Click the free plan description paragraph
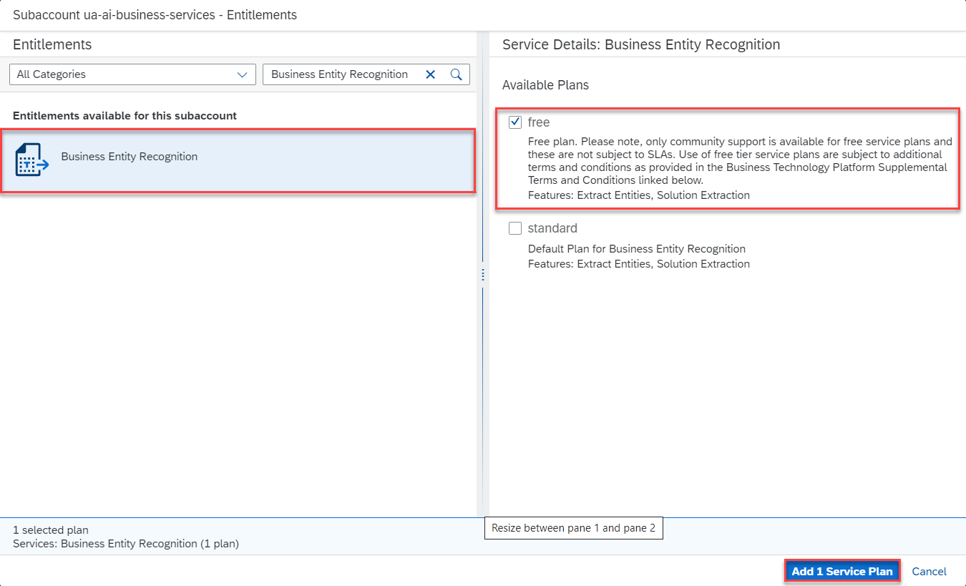966x586 pixels. (x=740, y=161)
